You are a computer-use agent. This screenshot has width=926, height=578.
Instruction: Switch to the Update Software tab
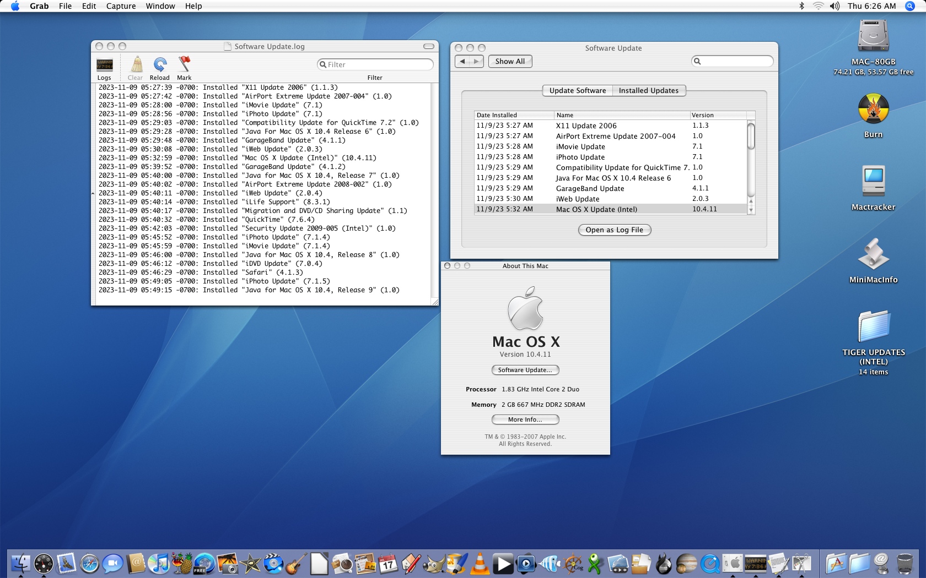(x=578, y=90)
